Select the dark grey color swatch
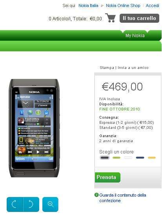Screen dimensions: 162x217 tap(105, 157)
